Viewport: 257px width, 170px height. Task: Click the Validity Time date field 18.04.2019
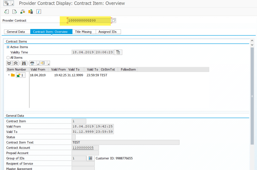(x=83, y=52)
